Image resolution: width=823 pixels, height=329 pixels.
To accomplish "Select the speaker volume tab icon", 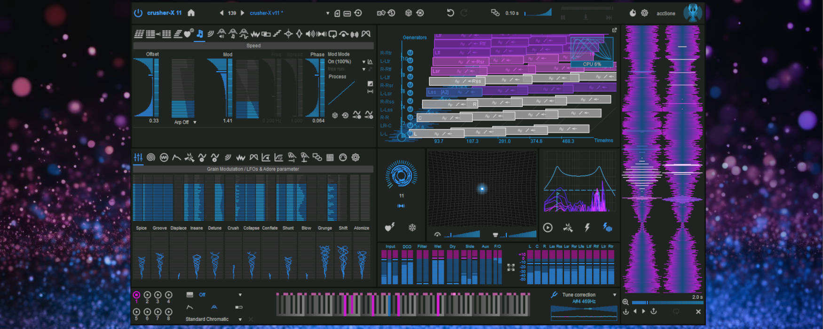I will (310, 34).
